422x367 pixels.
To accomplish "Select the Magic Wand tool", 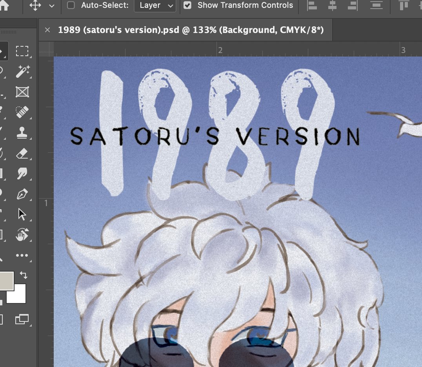I will [x=23, y=71].
